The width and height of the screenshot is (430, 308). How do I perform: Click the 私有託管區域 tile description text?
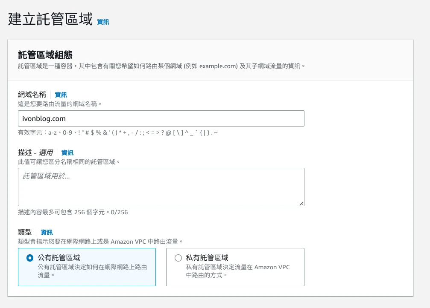(237, 271)
